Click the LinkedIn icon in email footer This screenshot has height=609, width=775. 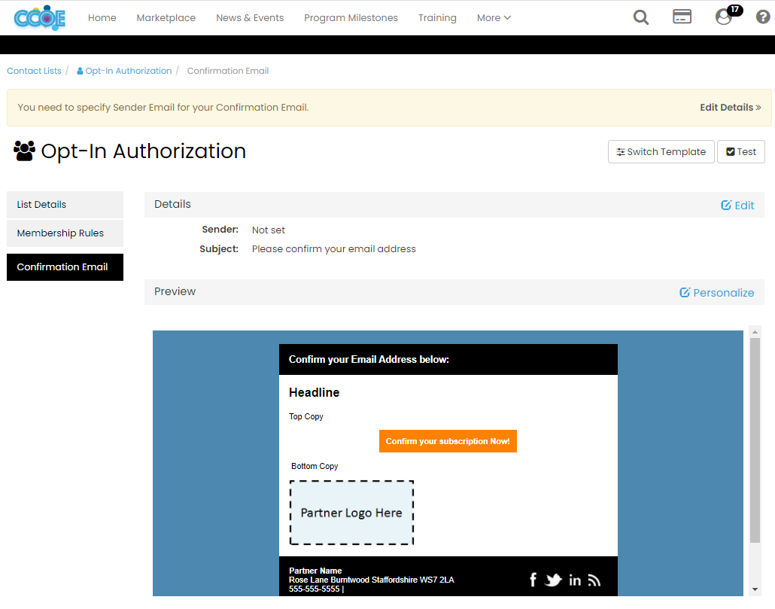575,579
